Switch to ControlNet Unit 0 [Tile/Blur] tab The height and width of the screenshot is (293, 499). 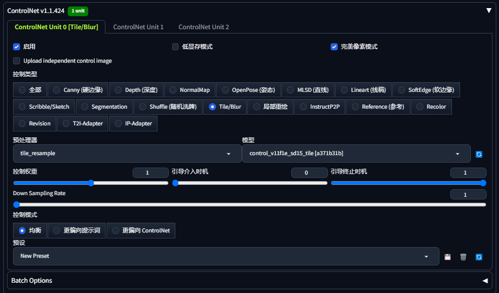tap(56, 27)
